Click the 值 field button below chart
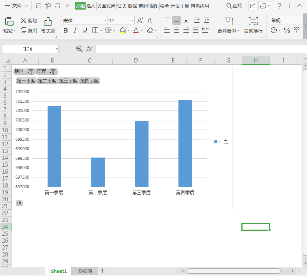This screenshot has height=276, width=307. (19, 203)
